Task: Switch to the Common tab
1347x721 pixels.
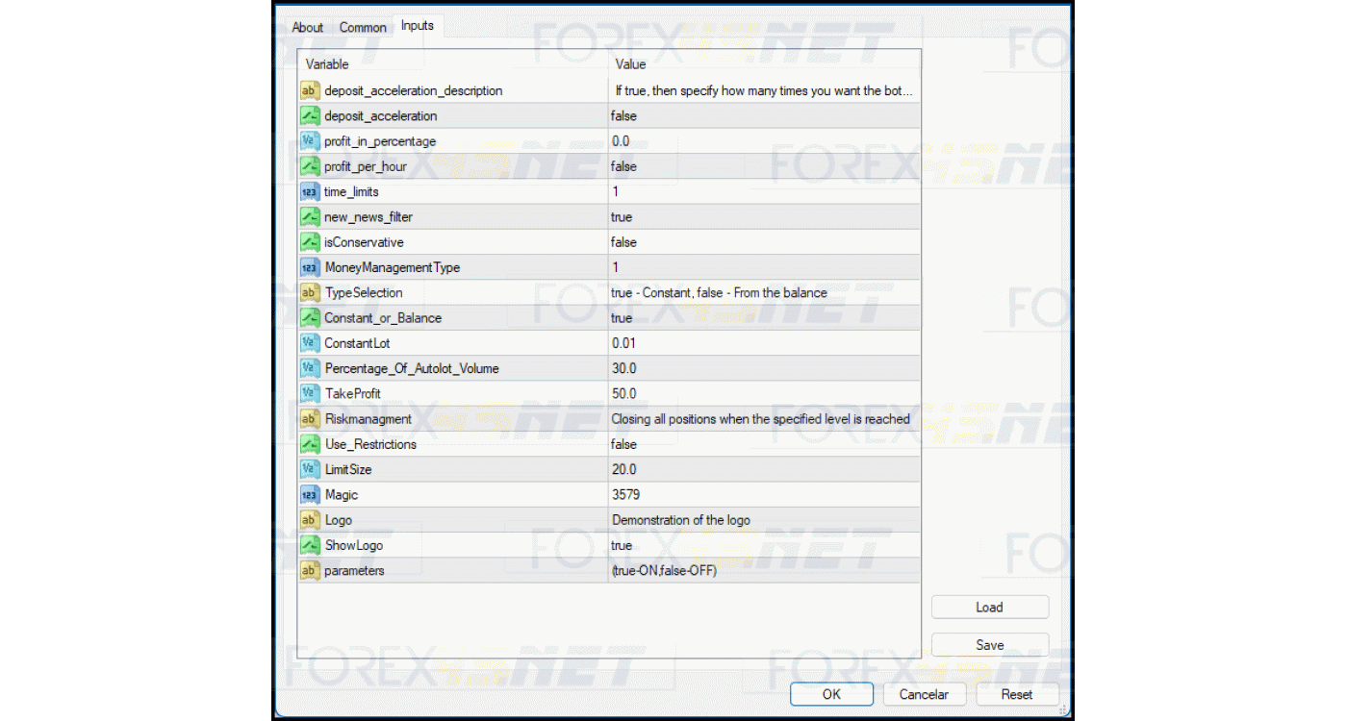Action: coord(363,28)
